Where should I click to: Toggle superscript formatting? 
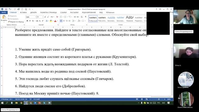43,21
